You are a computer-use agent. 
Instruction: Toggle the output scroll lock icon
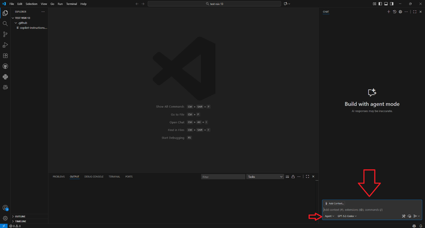293,177
